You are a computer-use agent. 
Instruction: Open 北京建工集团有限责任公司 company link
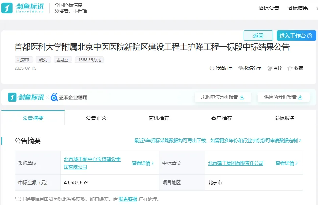236,163
